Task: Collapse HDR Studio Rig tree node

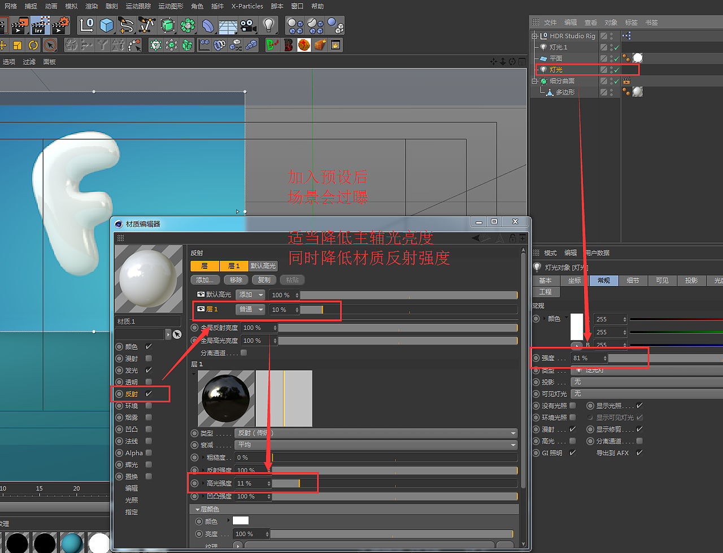Action: tap(534, 36)
